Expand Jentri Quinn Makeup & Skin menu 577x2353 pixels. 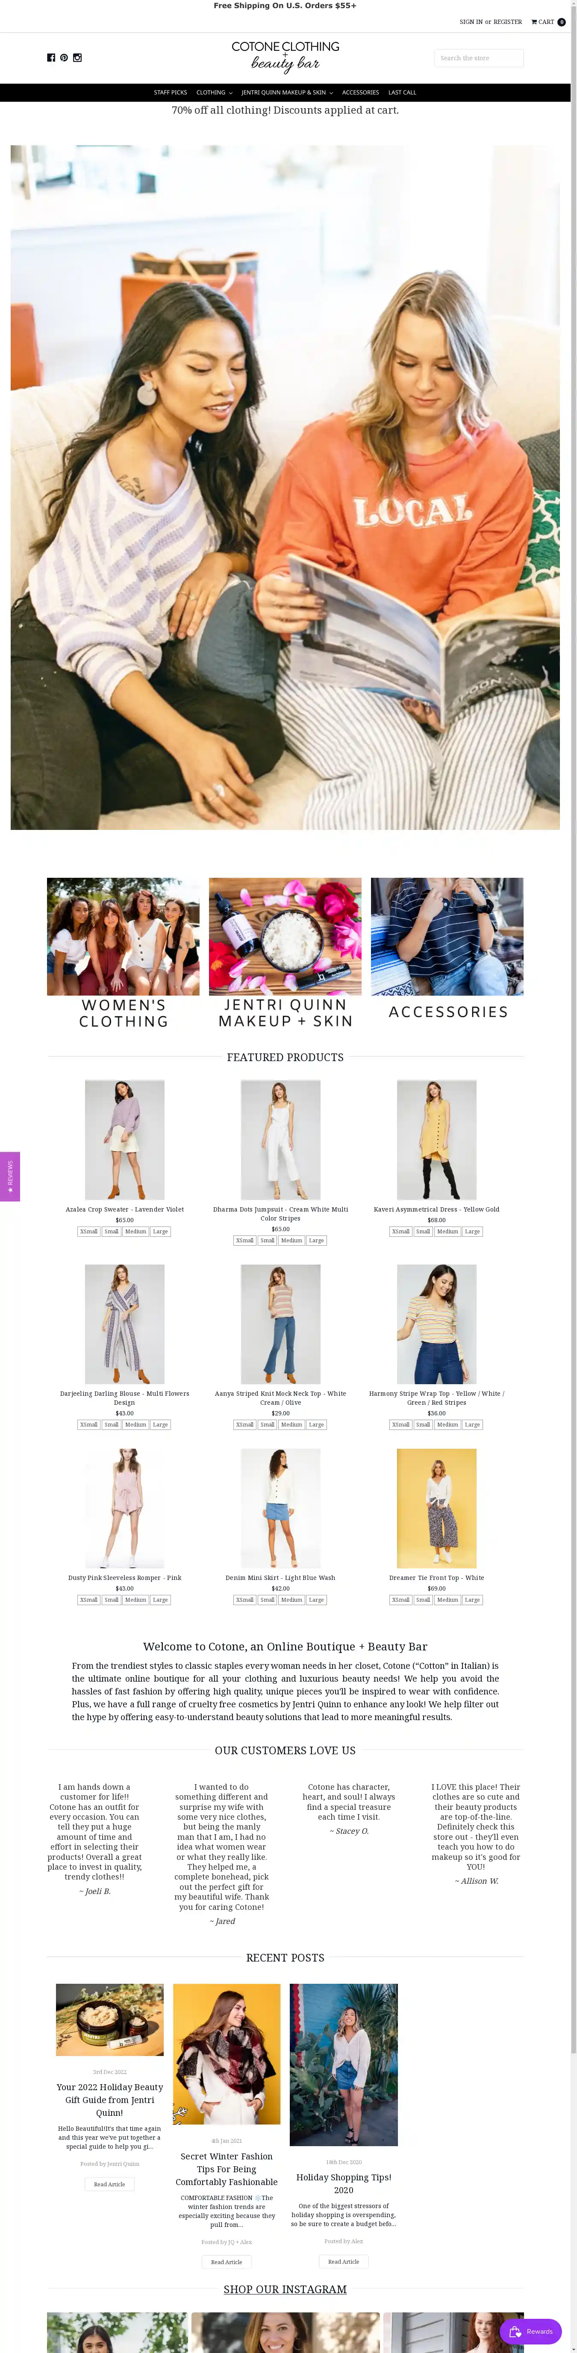(287, 92)
